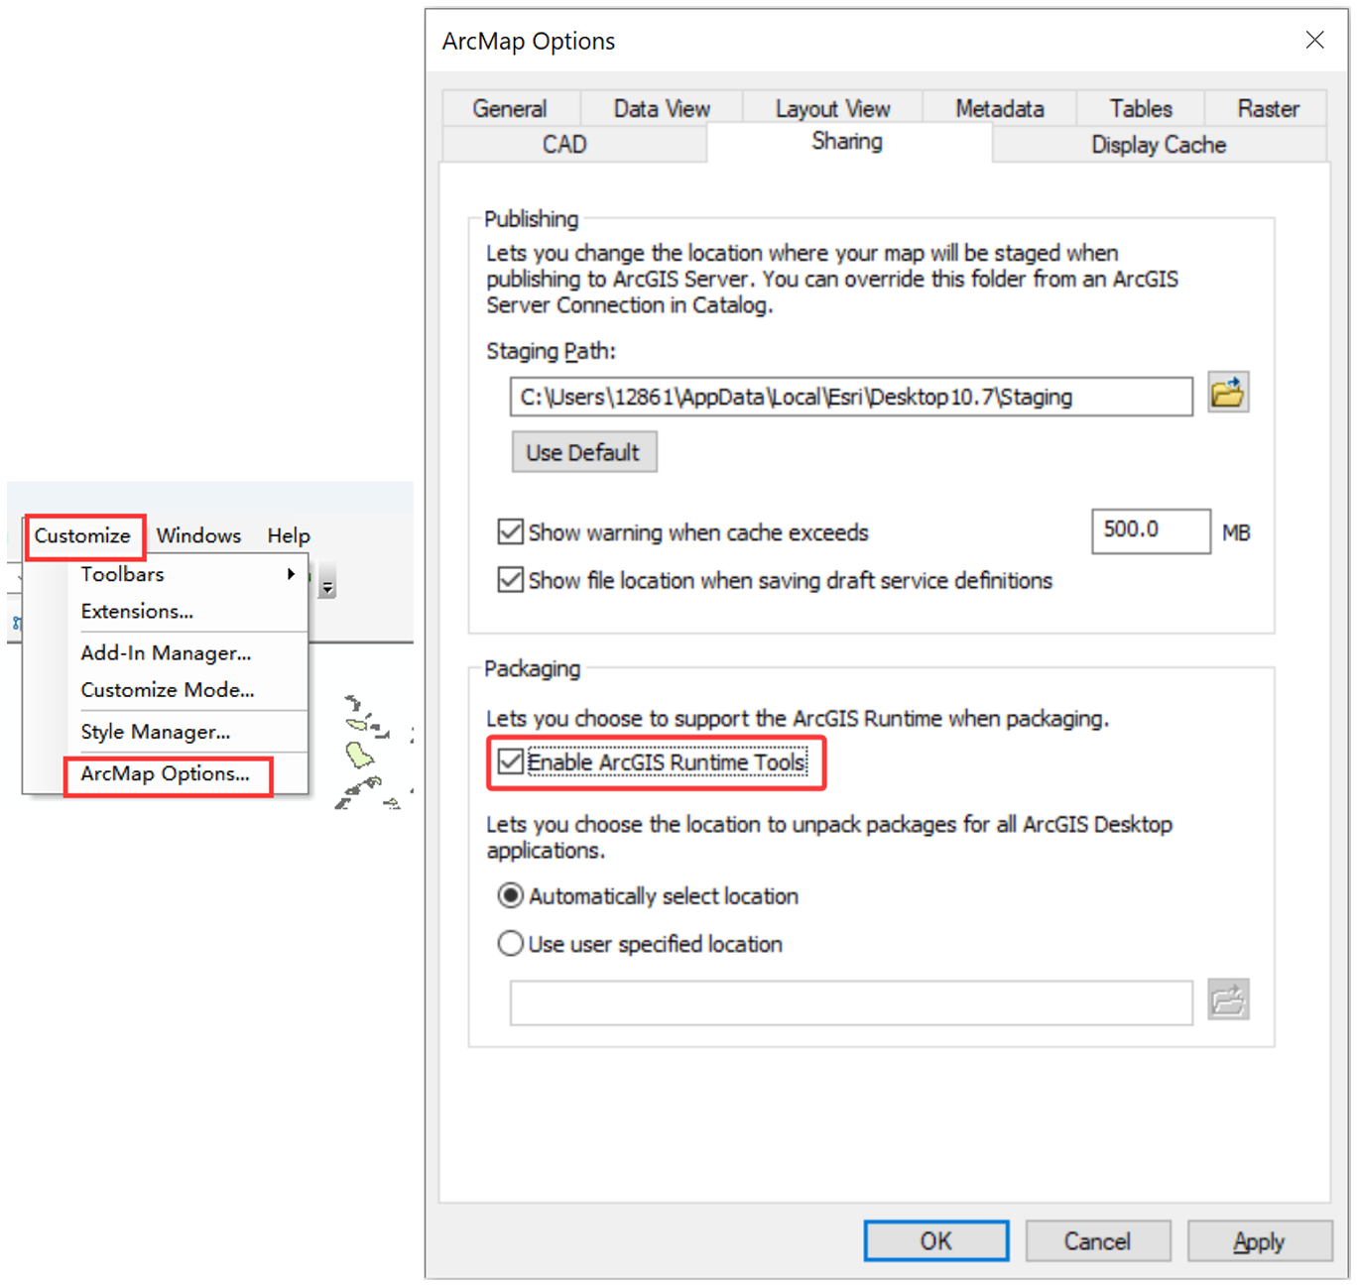Image resolution: width=1360 pixels, height=1286 pixels.
Task: Click the Publishing group heading
Action: point(531,219)
